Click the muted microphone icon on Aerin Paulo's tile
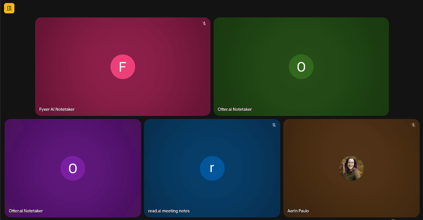Image resolution: width=423 pixels, height=220 pixels. point(413,125)
